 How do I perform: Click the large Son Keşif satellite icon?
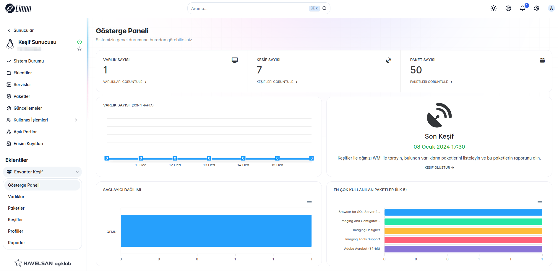[x=439, y=115]
